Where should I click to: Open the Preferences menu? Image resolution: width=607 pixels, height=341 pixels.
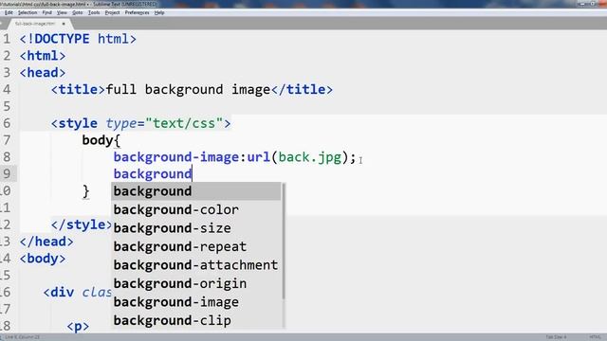click(137, 12)
